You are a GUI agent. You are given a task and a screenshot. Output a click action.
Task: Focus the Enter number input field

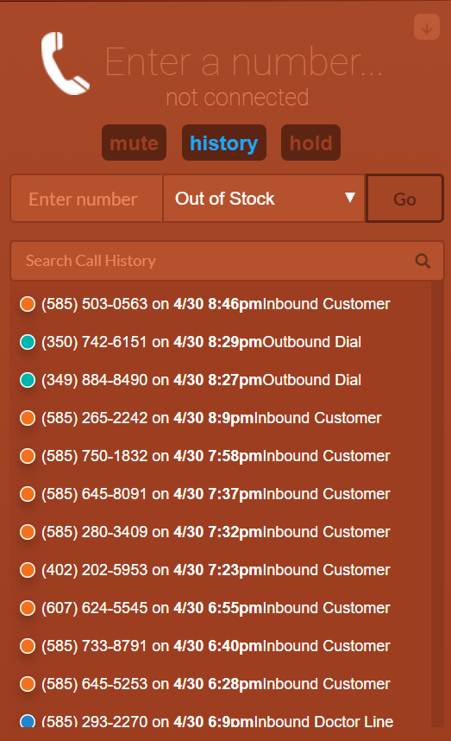tap(86, 199)
